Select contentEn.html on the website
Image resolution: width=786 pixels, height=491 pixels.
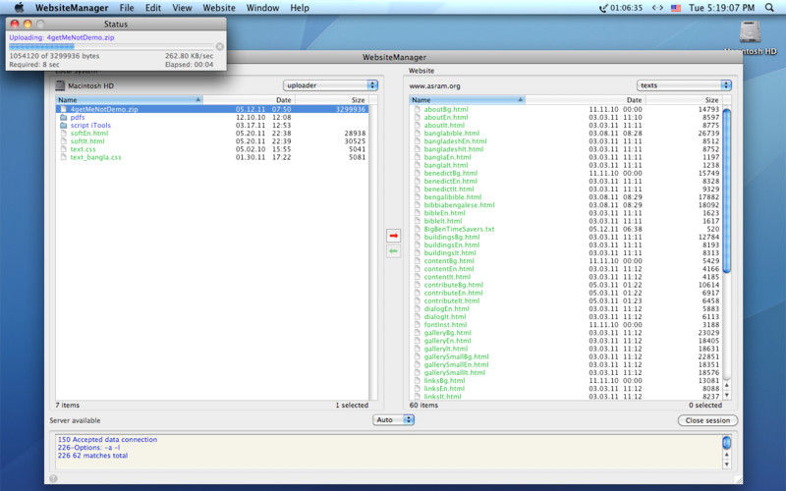[x=566, y=269]
